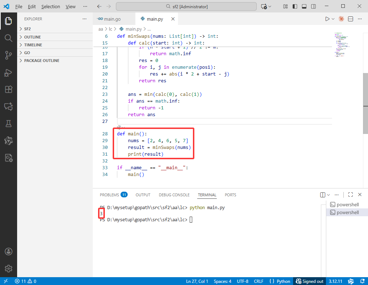This screenshot has height=285, width=368.
Task: Select Python interpreter 3.12.11
Action: pyautogui.click(x=336, y=281)
